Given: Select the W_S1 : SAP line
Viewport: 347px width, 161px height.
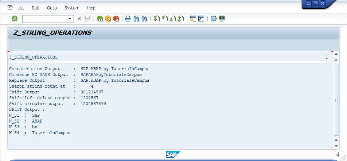Looking at the screenshot, I should click(24, 115).
